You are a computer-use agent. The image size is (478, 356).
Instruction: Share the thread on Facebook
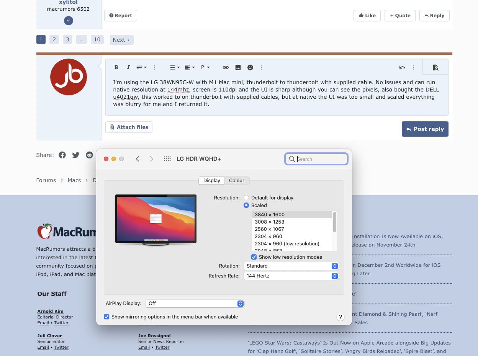pyautogui.click(x=62, y=155)
